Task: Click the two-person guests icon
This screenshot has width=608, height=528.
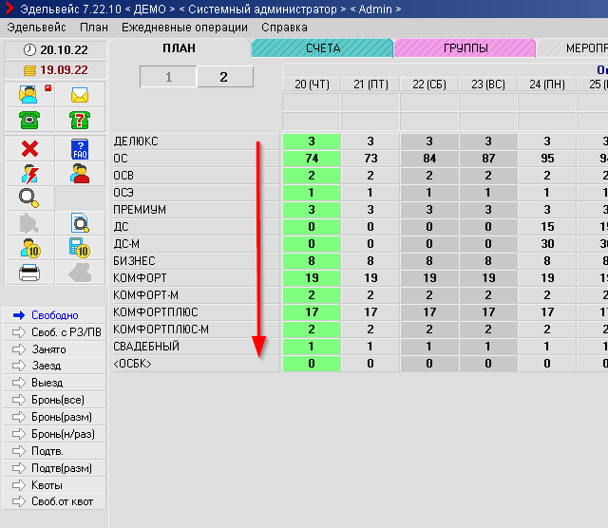Action: [80, 174]
